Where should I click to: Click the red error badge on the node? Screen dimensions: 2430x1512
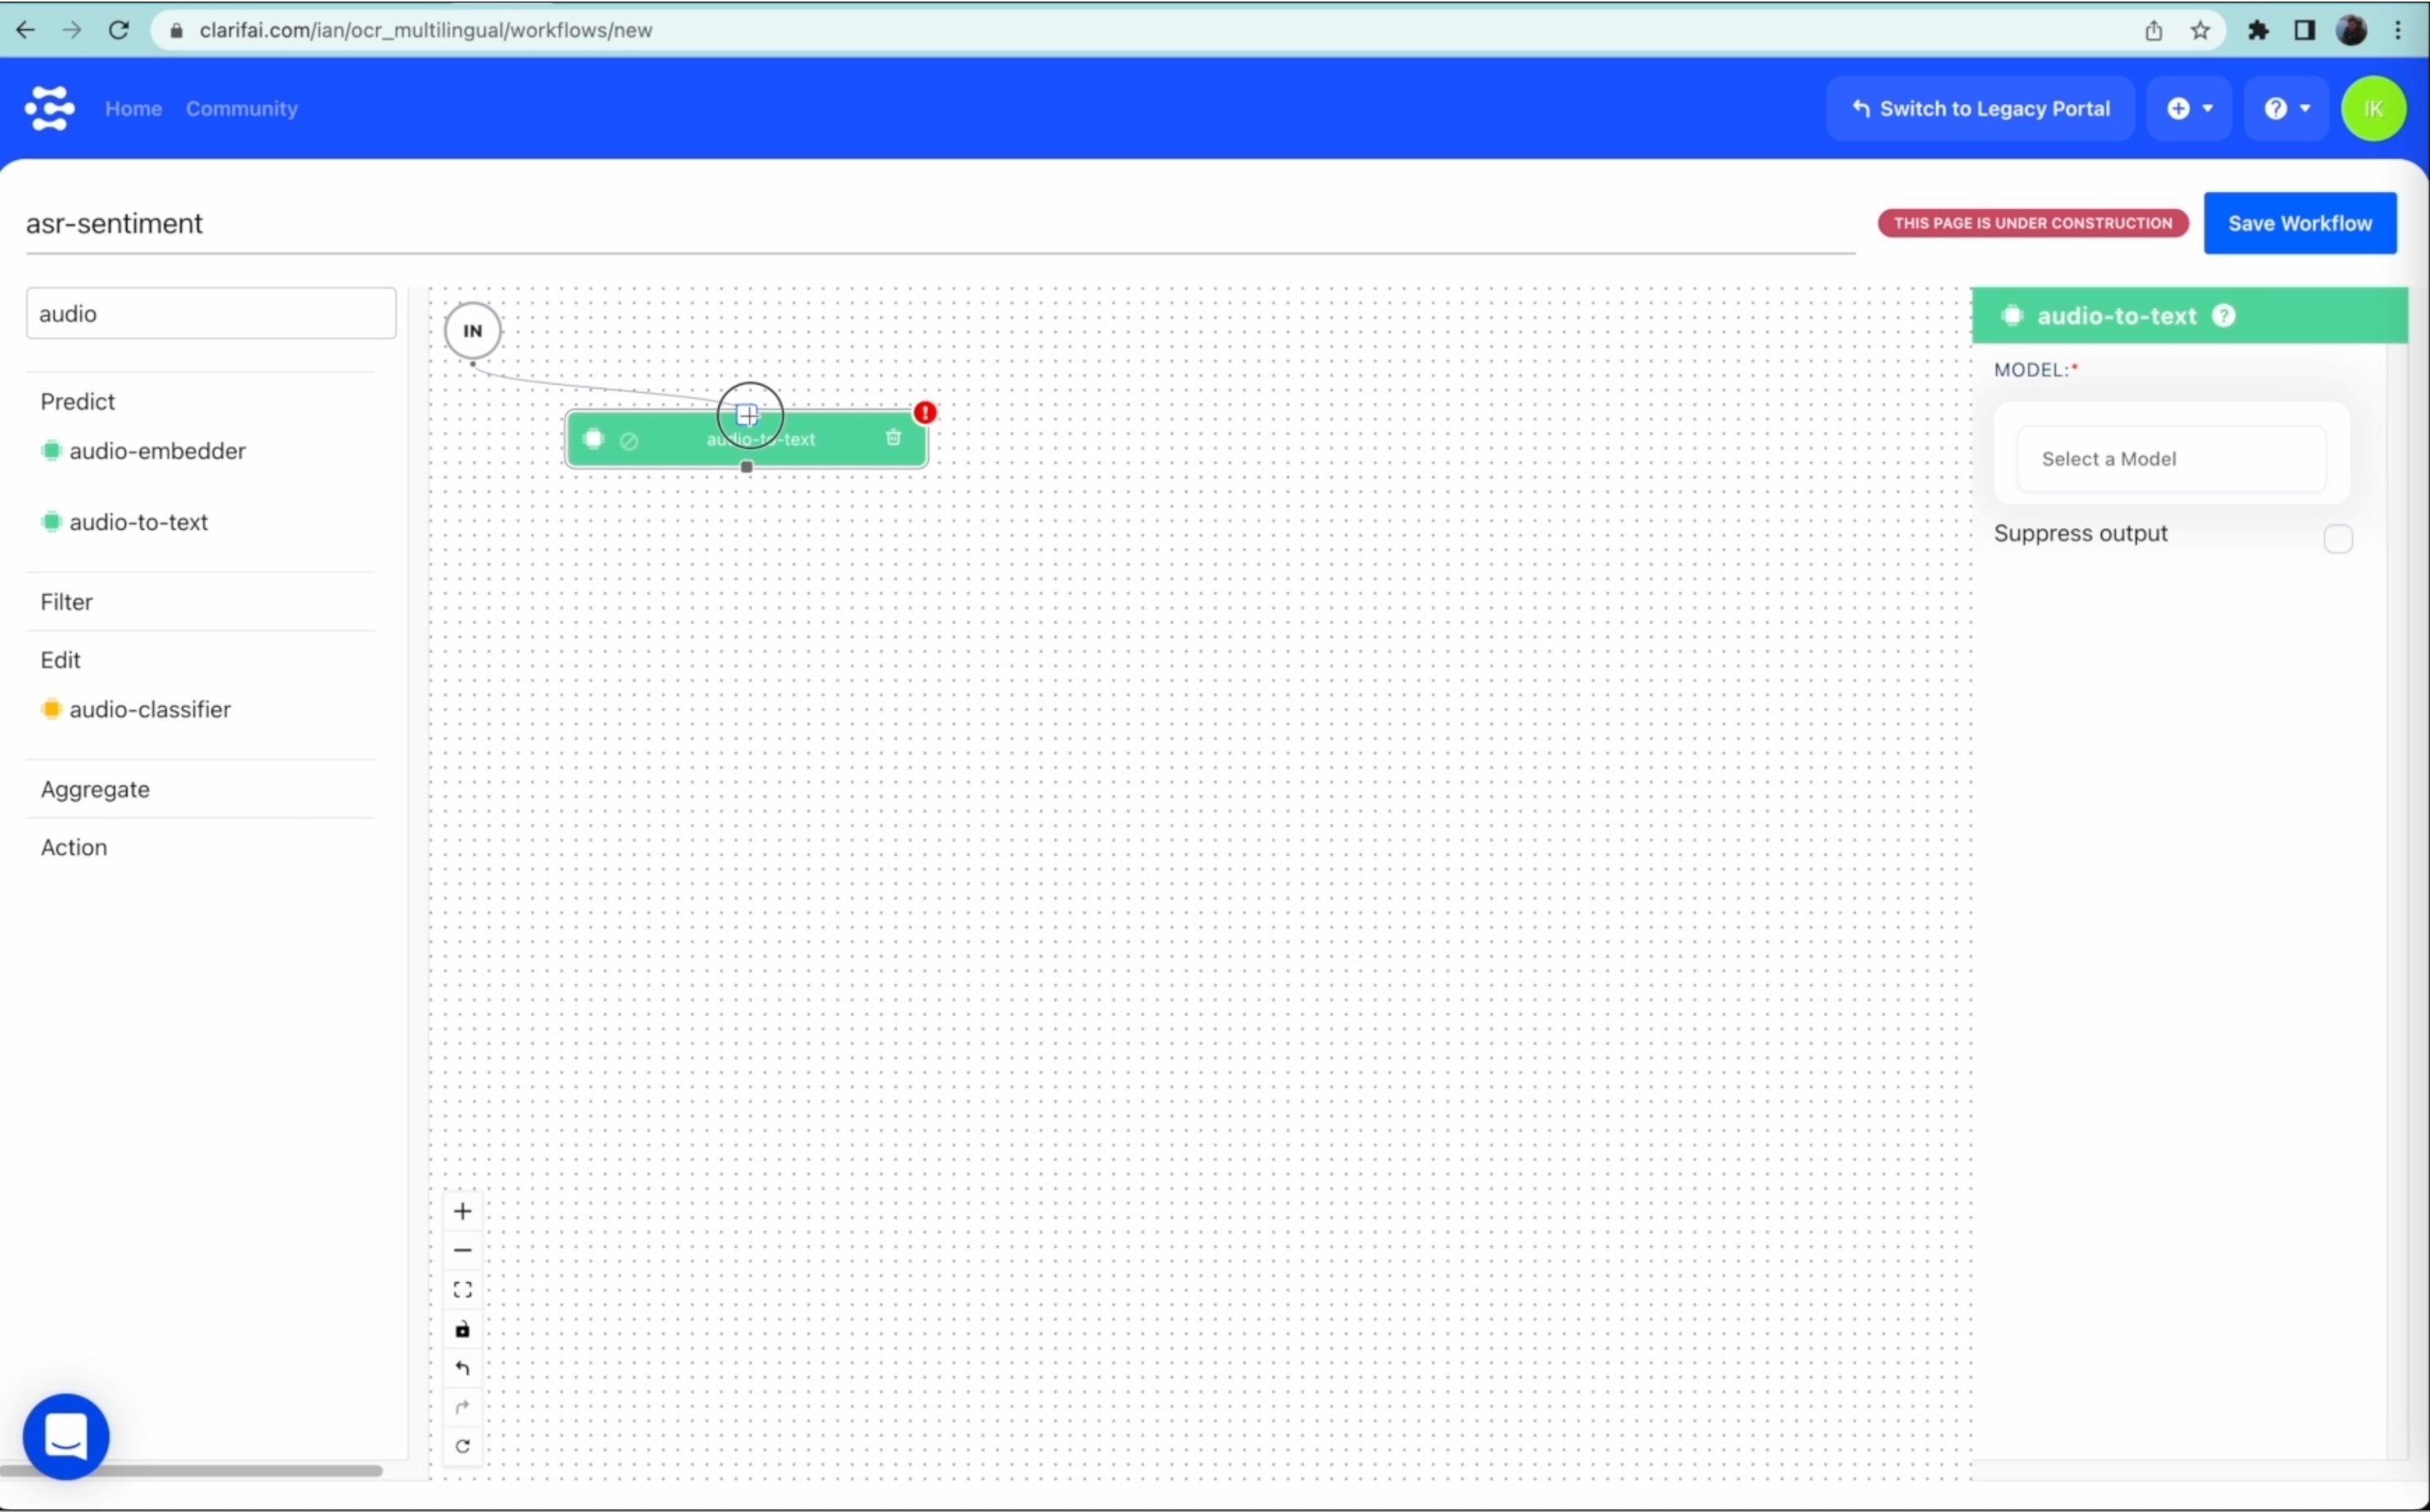pyautogui.click(x=925, y=412)
